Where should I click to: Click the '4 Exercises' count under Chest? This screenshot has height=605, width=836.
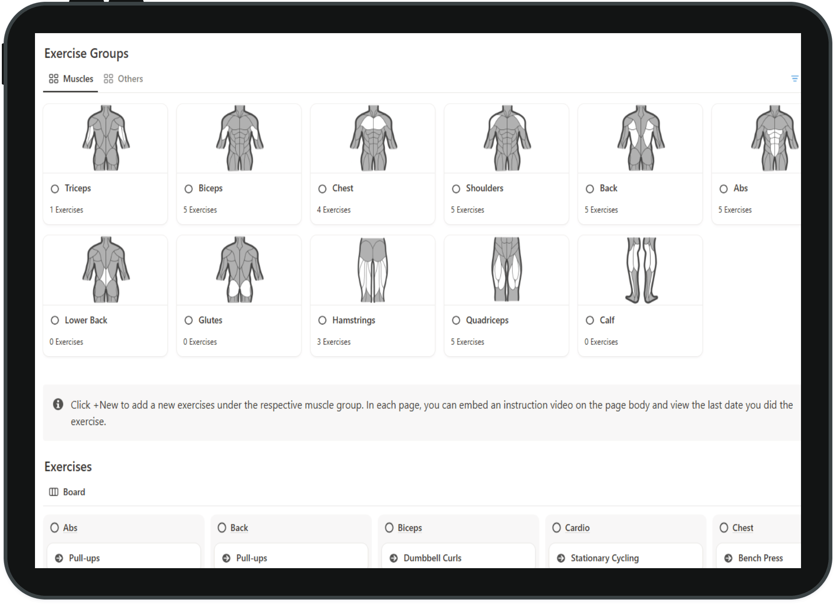[334, 210]
